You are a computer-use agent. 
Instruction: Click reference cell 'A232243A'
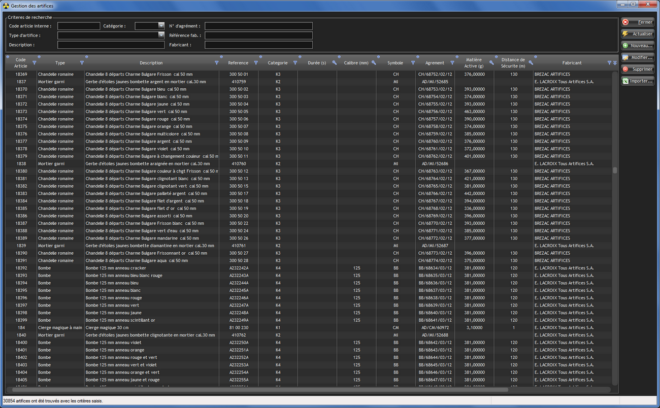239,276
